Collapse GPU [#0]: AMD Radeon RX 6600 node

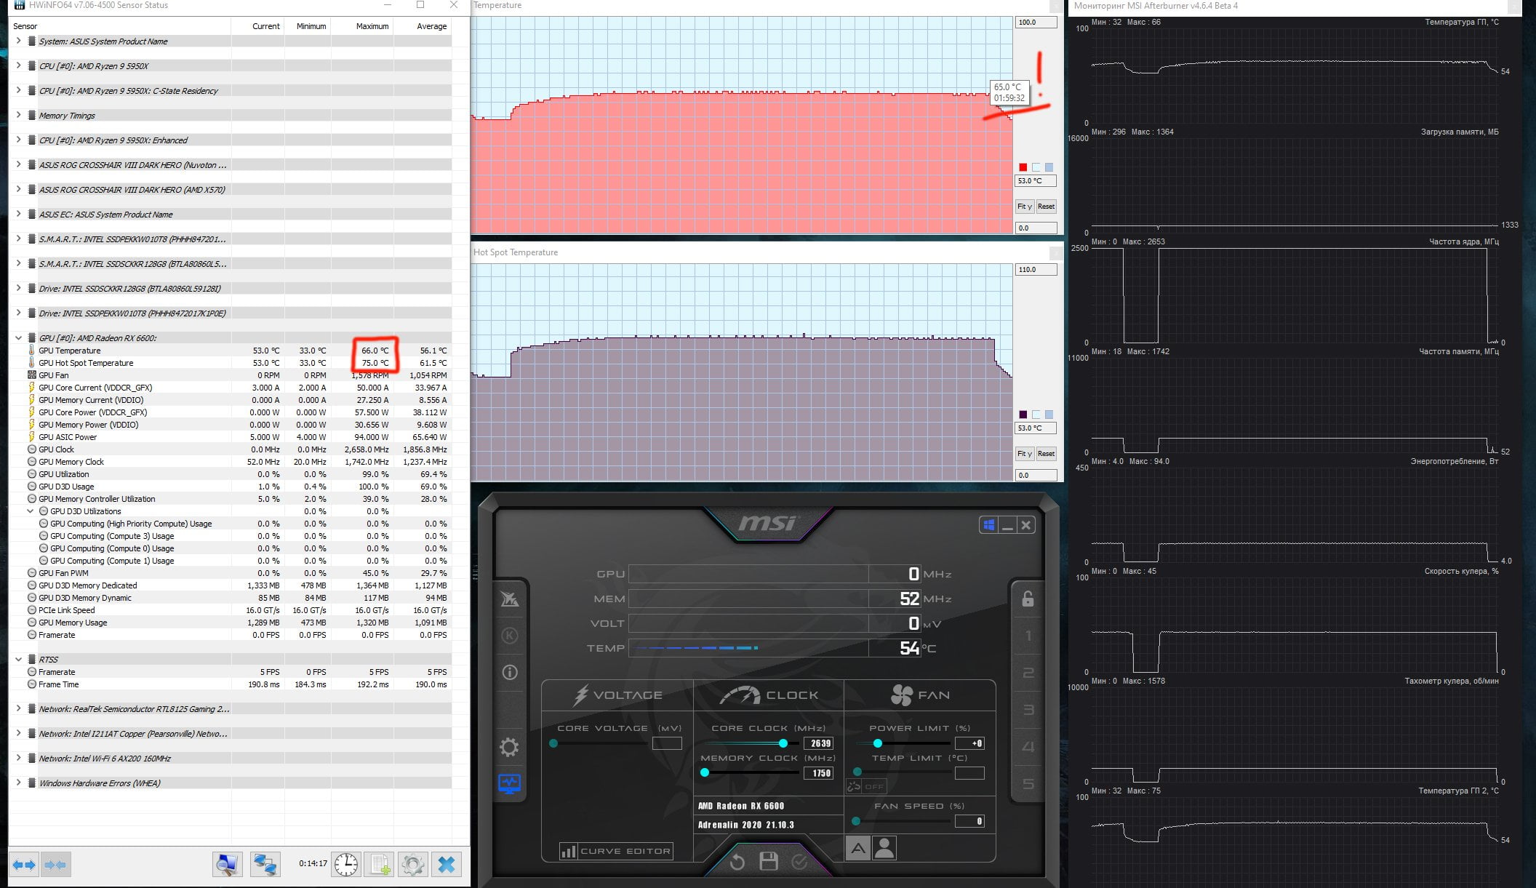(x=18, y=337)
